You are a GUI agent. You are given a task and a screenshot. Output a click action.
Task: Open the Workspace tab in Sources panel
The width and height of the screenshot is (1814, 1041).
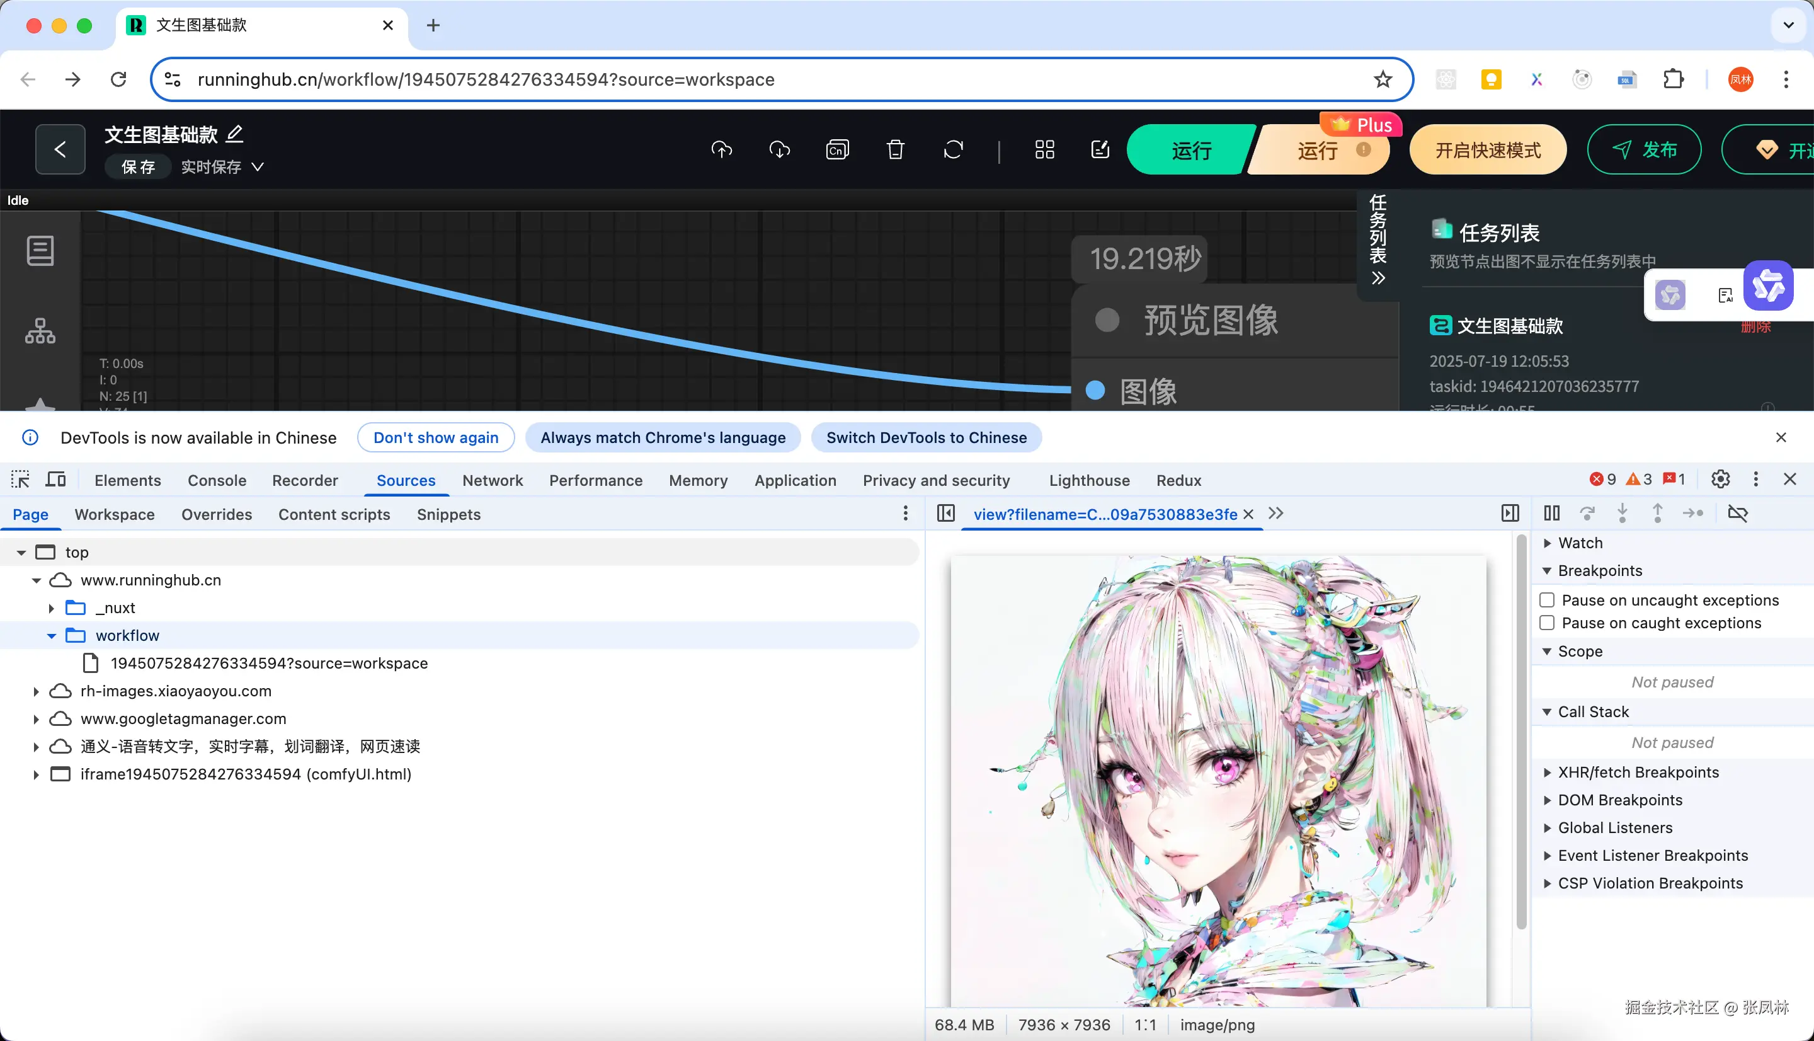113,514
